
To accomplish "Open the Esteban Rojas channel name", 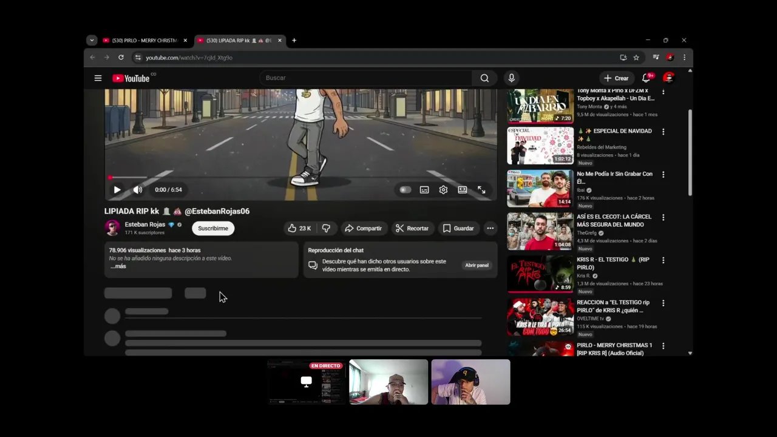I will tap(145, 225).
